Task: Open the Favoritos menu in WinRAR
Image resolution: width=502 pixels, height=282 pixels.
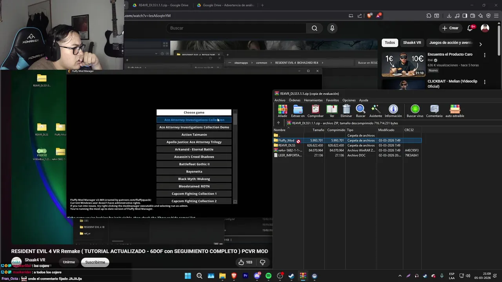Action: coord(333,100)
